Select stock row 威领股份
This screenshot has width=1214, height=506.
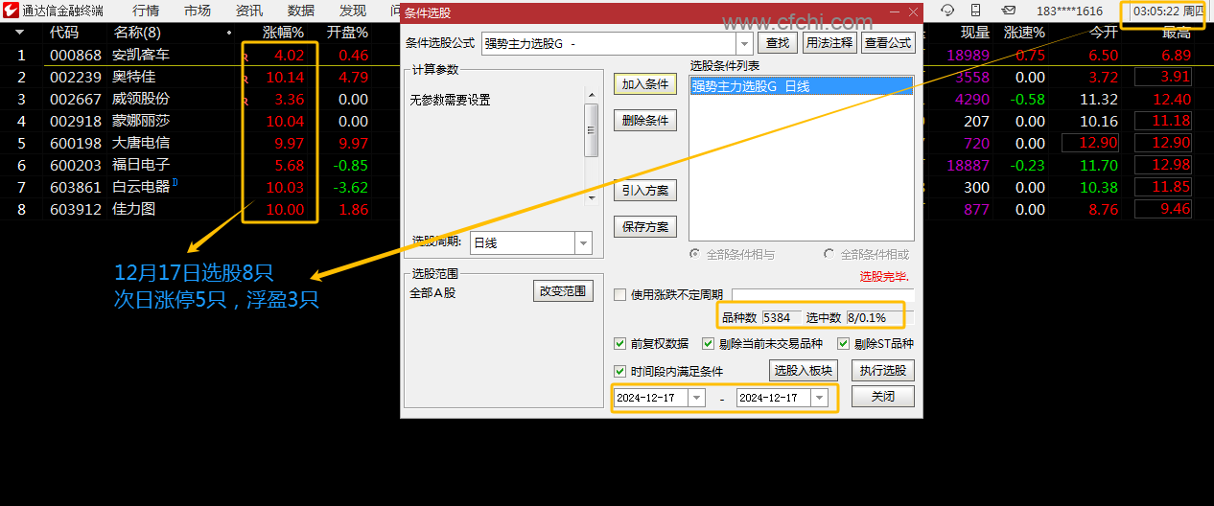tap(141, 100)
